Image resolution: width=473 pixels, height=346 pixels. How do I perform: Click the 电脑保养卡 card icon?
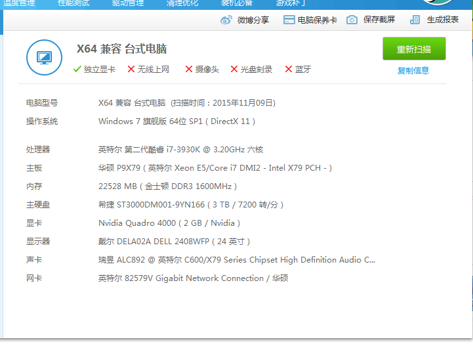tap(289, 20)
